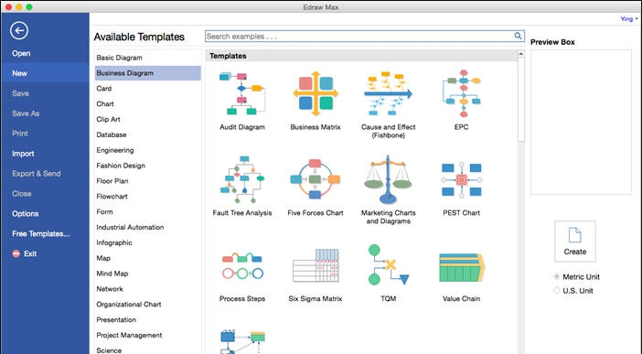Select the Network category
The height and width of the screenshot is (354, 642).
(148, 289)
